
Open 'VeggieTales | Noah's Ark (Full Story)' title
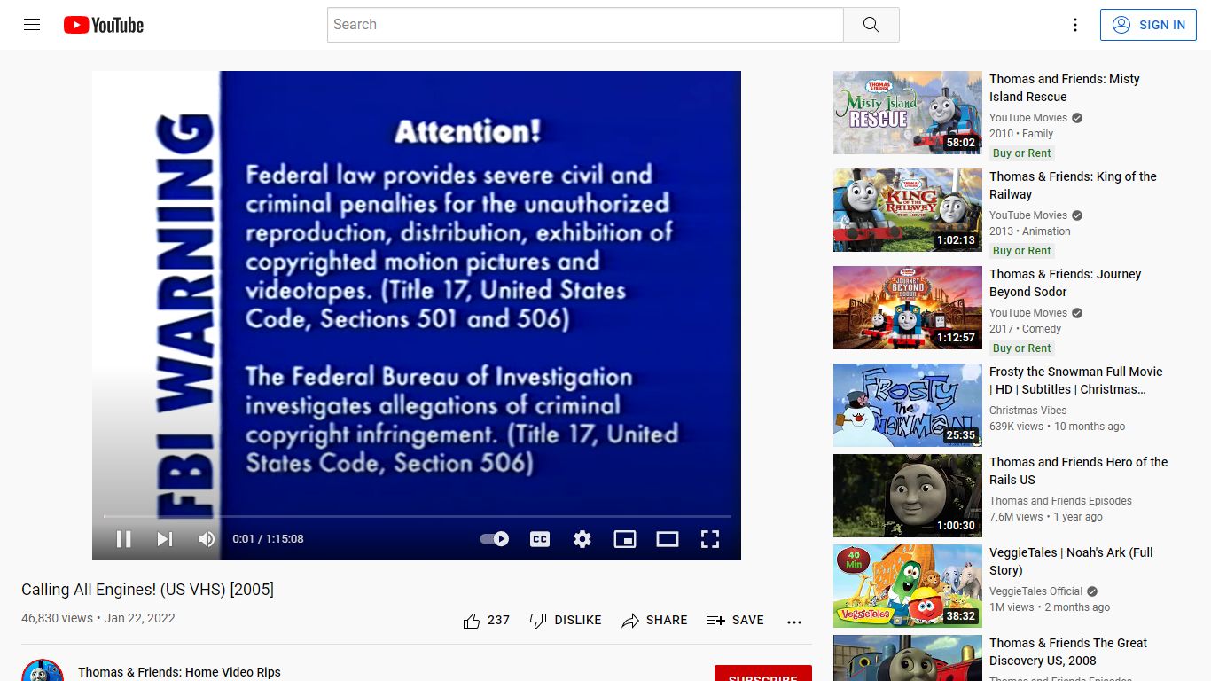pyautogui.click(x=1071, y=561)
